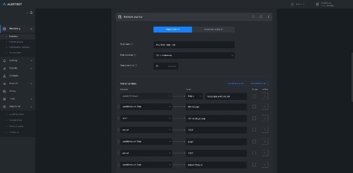353x173 pixels.
Task: Click the Test name input field
Action: click(x=194, y=45)
